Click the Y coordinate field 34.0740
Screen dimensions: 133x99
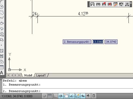click(x=111, y=42)
